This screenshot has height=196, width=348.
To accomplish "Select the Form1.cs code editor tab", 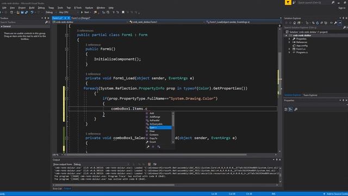I will point(58,18).
